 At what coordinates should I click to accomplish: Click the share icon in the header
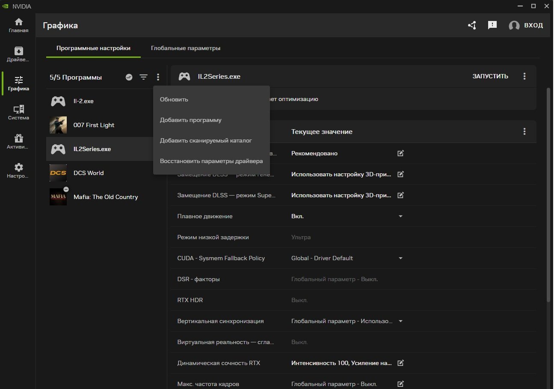[472, 25]
